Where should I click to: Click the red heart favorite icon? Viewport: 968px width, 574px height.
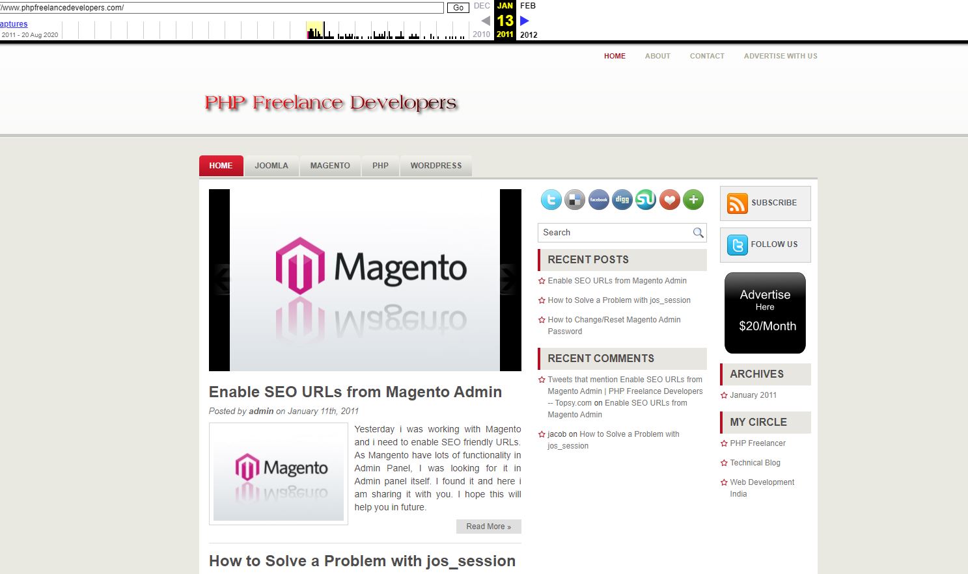669,200
